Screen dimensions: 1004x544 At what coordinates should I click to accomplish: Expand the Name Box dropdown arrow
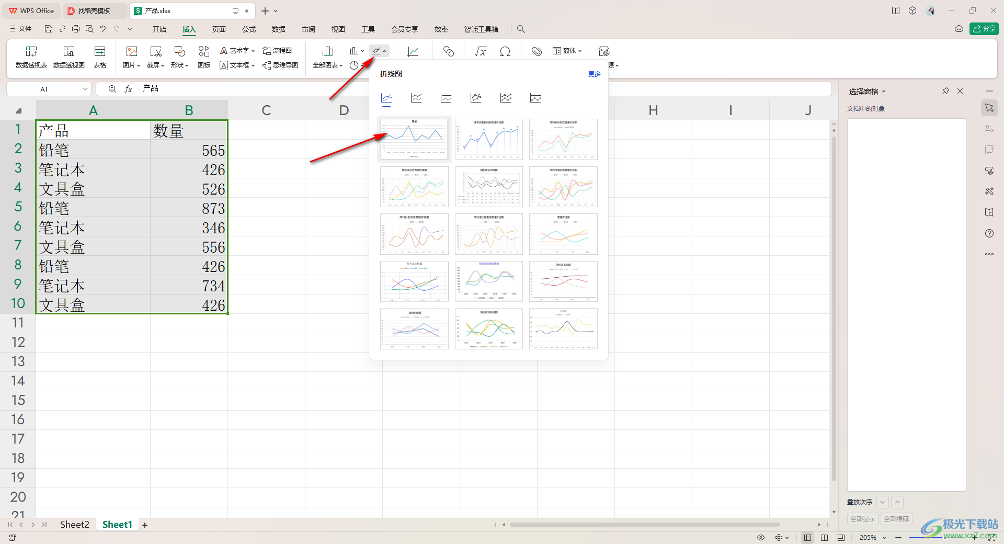(x=85, y=89)
